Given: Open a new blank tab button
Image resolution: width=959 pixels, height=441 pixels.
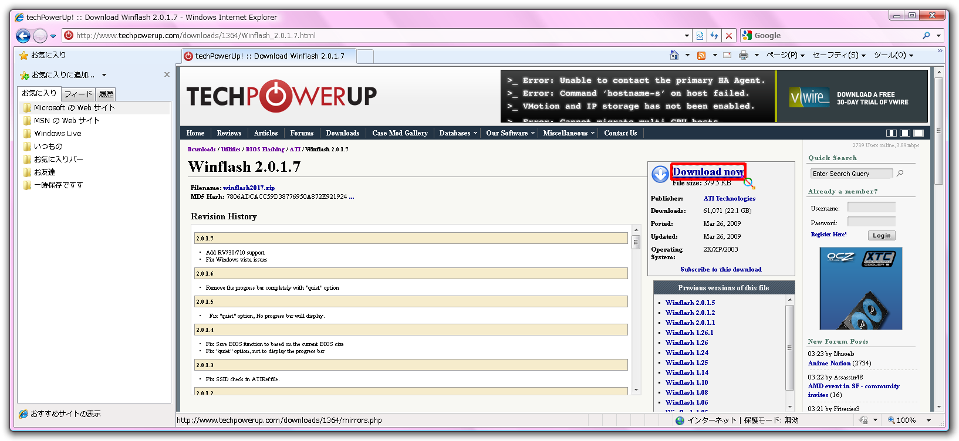Looking at the screenshot, I should coord(365,56).
